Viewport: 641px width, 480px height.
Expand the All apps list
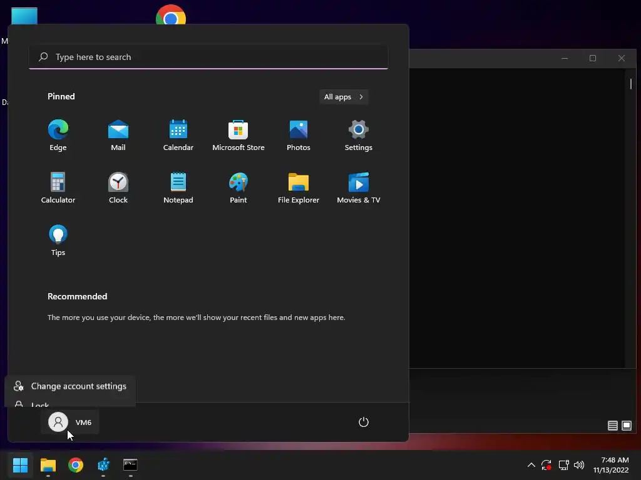344,97
